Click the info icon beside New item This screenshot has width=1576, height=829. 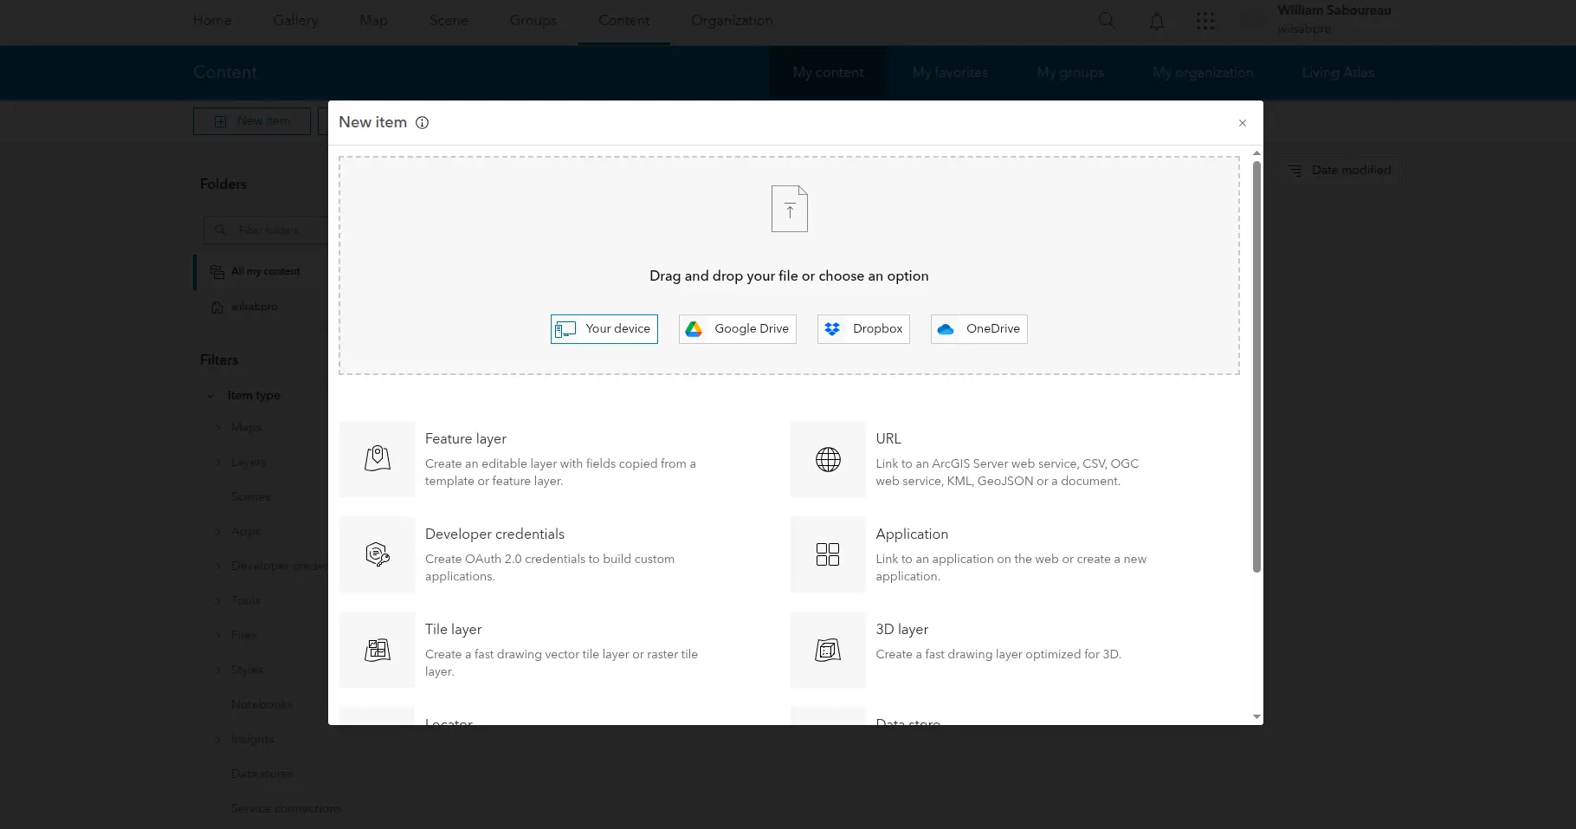pos(422,123)
